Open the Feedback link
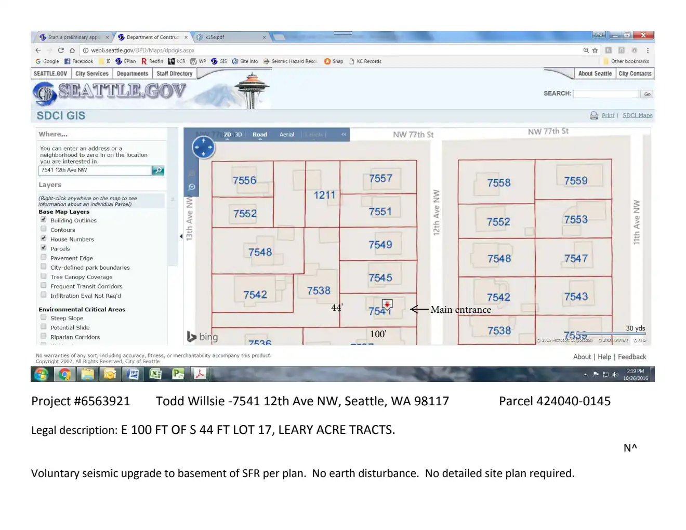 click(632, 357)
